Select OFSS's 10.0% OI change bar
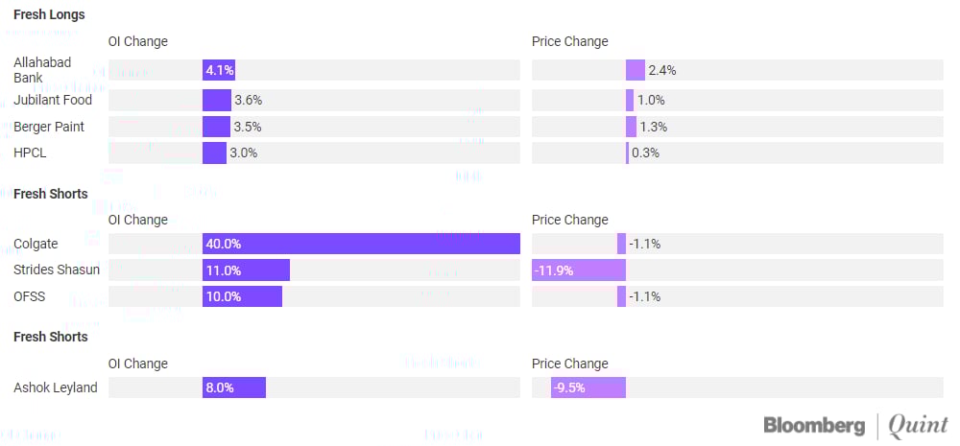The image size is (960, 446). coord(242,296)
